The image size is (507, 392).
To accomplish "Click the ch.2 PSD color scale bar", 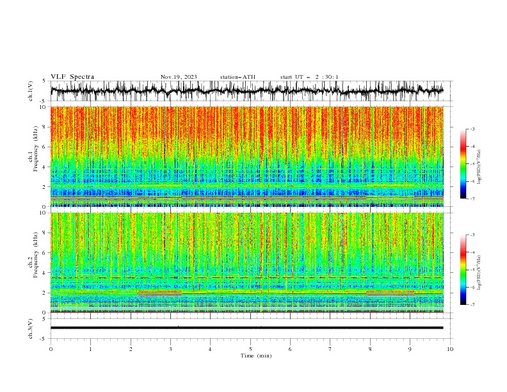I will (463, 270).
